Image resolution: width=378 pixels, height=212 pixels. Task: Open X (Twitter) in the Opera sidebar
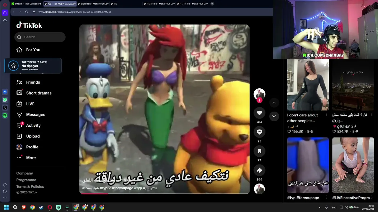click(5, 108)
